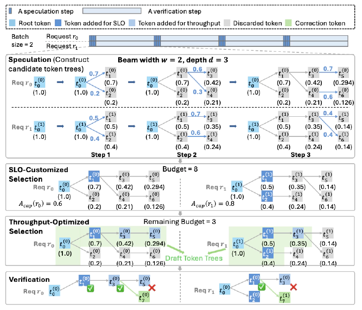
Task: Click the 'A verification step' legend label
Action: pyautogui.click(x=174, y=11)
